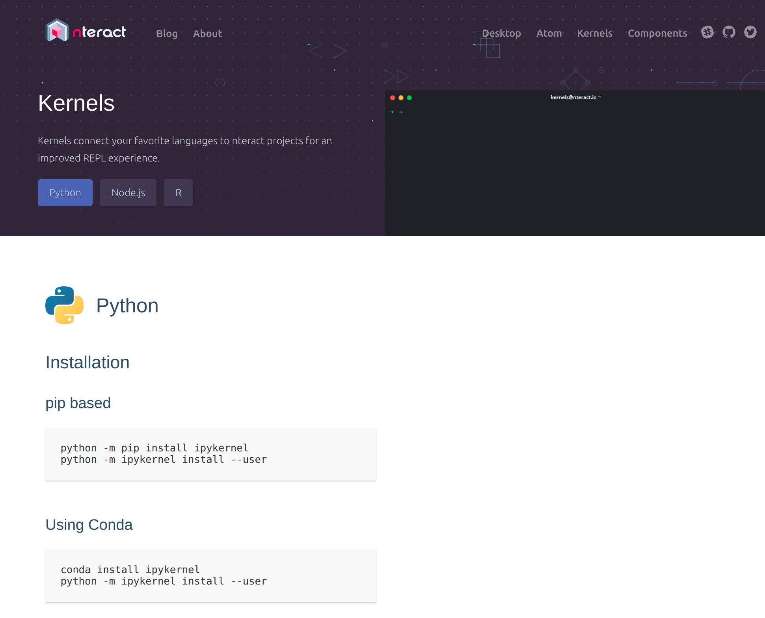Switch the kernel language to Node.js
Image resolution: width=765 pixels, height=618 pixels.
128,193
